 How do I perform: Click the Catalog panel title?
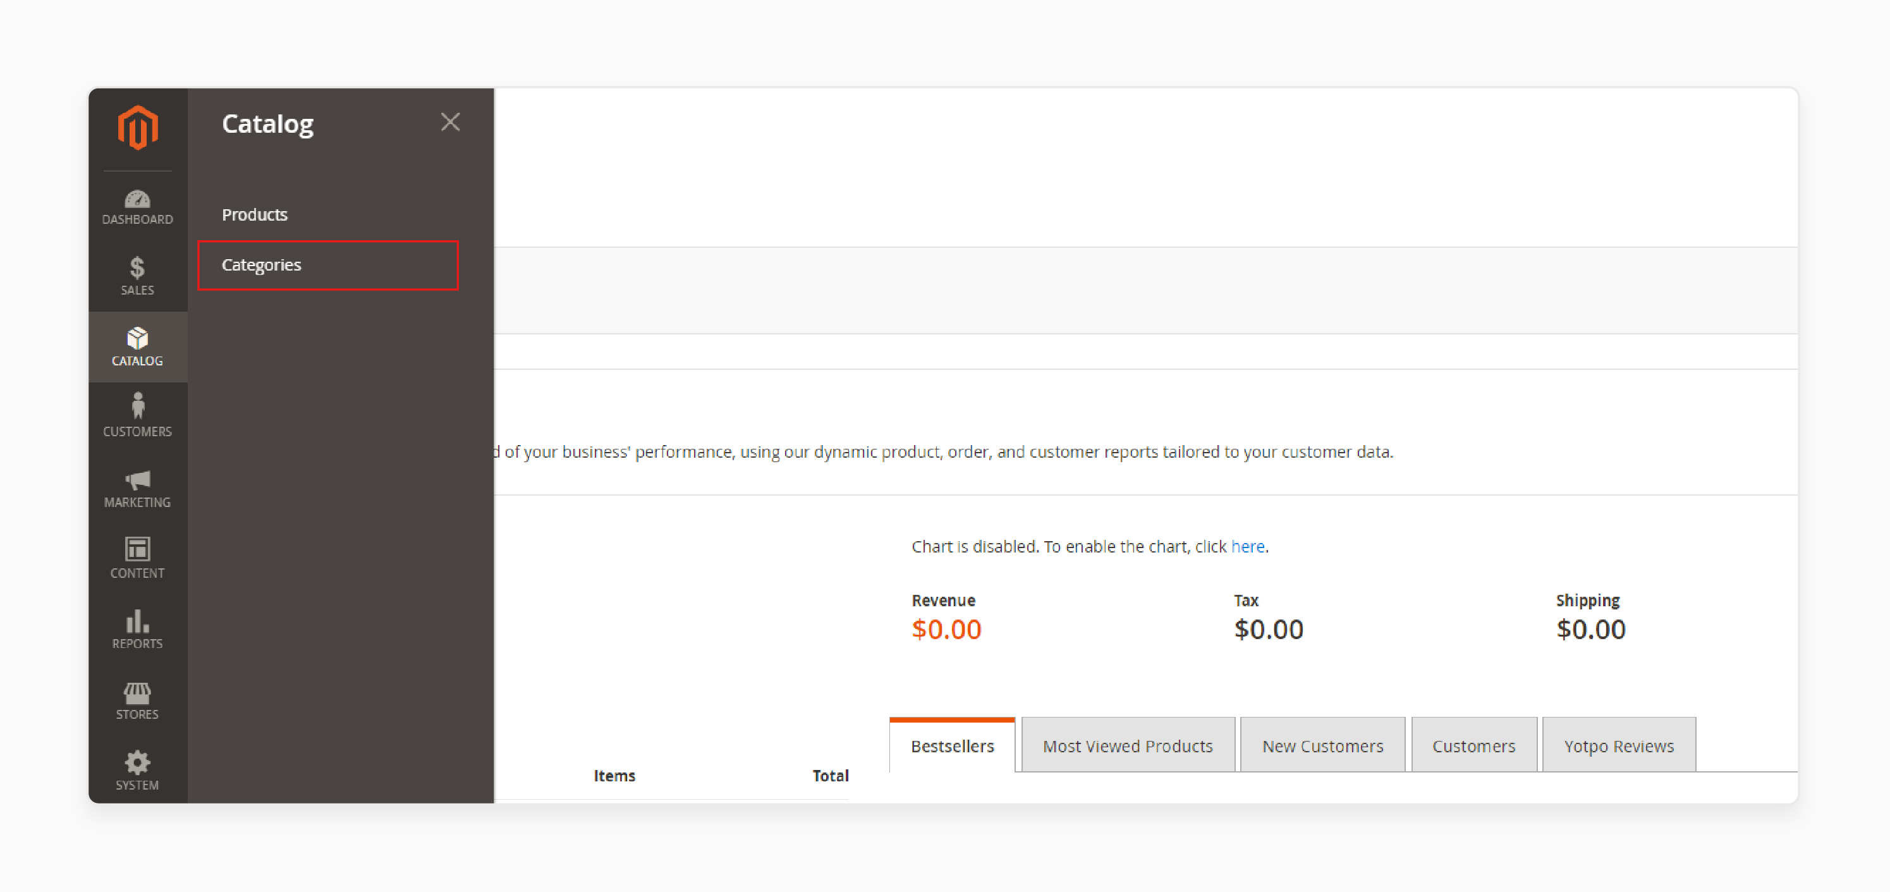268,124
